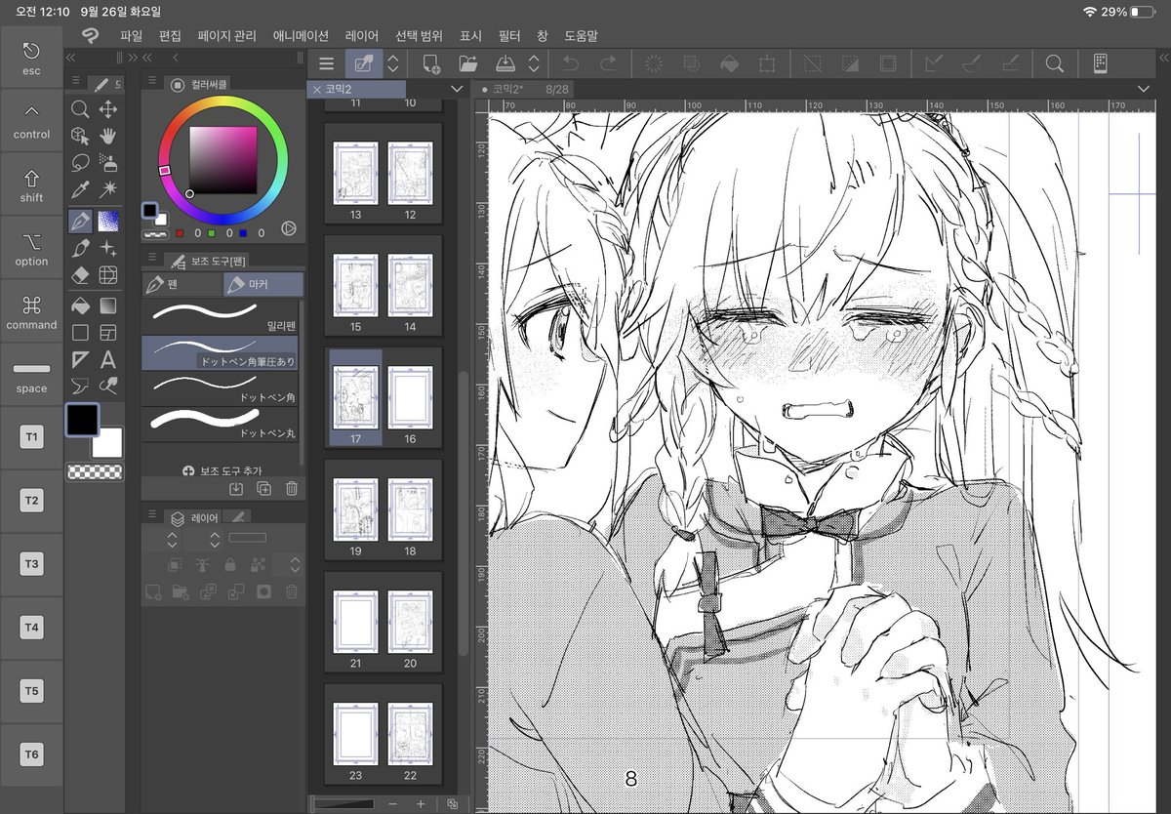Select the Balloon tool
This screenshot has height=814, width=1171.
[81, 385]
